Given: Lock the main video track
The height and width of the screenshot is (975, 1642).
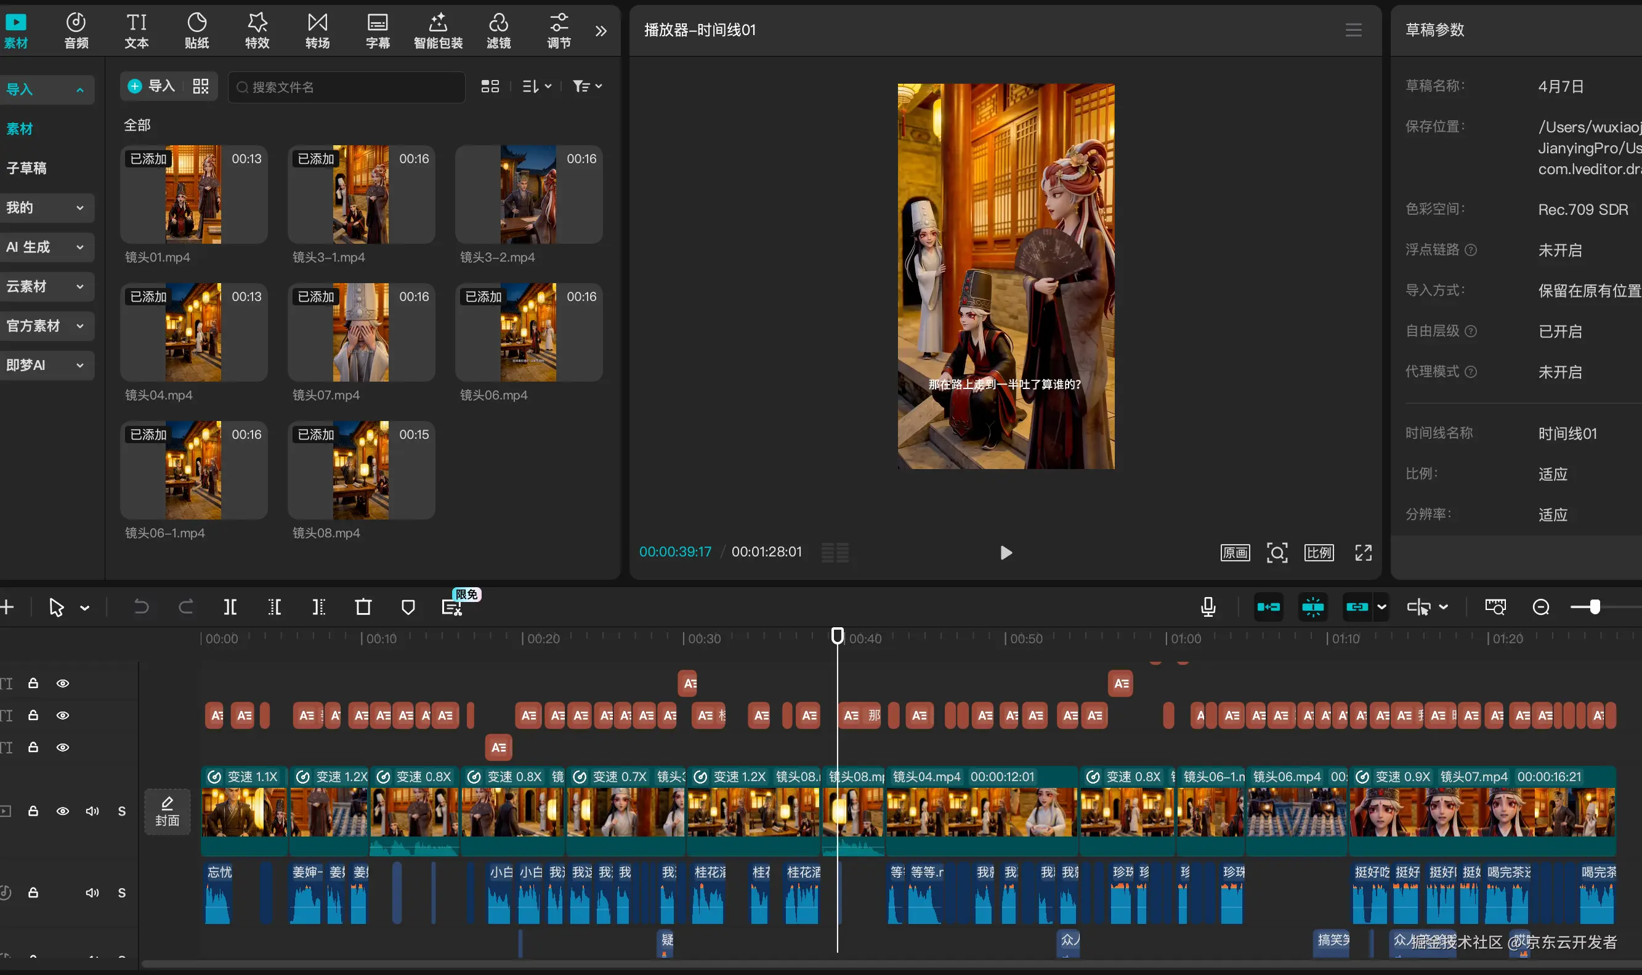Looking at the screenshot, I should [33, 811].
